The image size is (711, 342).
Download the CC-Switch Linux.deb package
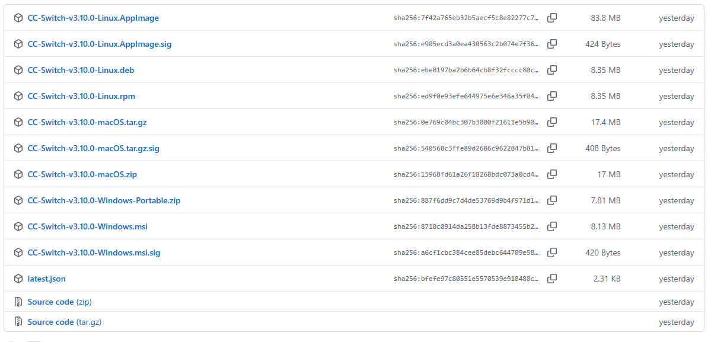(x=81, y=70)
